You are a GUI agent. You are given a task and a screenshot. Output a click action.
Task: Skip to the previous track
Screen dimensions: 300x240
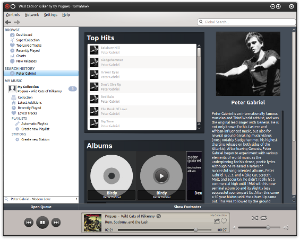[x=29, y=223]
